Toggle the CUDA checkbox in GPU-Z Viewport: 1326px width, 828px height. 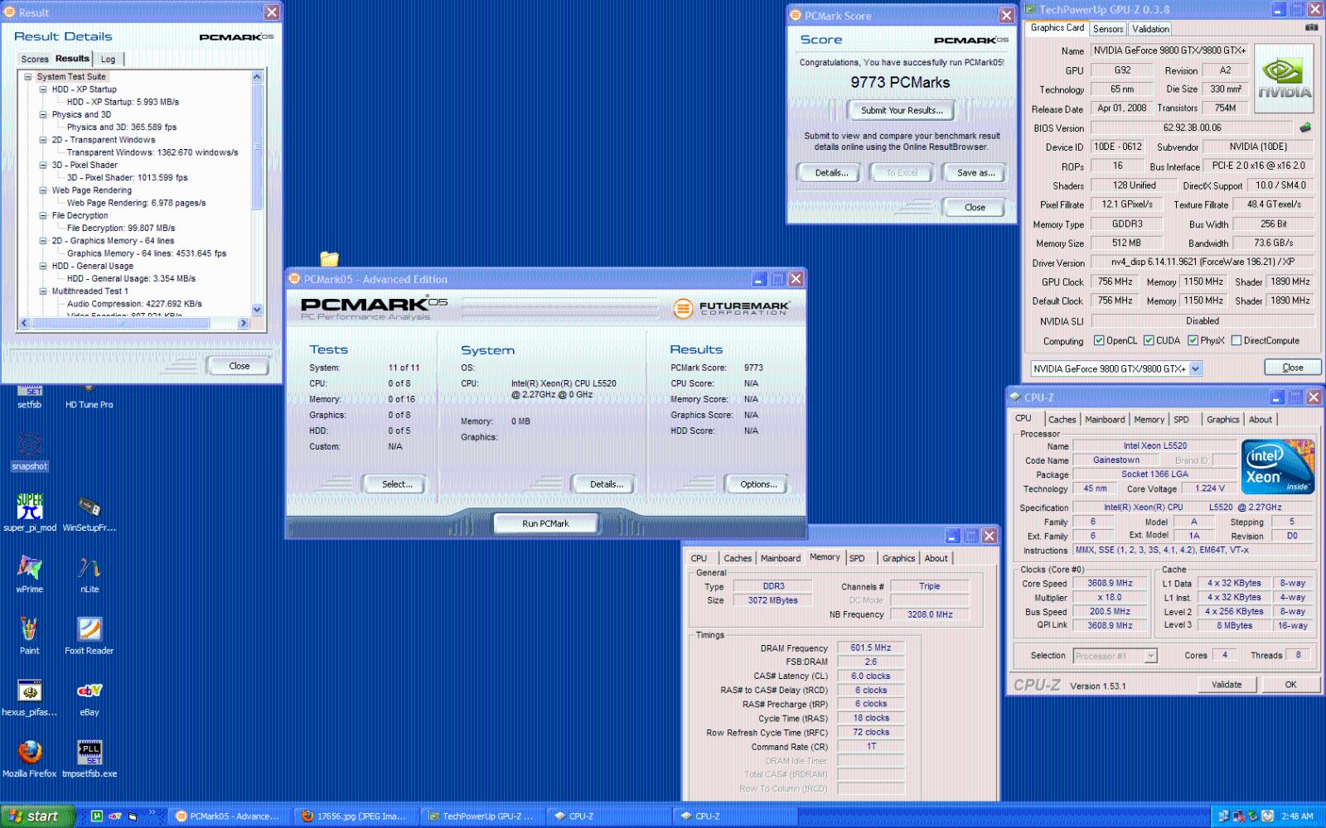click(x=1149, y=340)
